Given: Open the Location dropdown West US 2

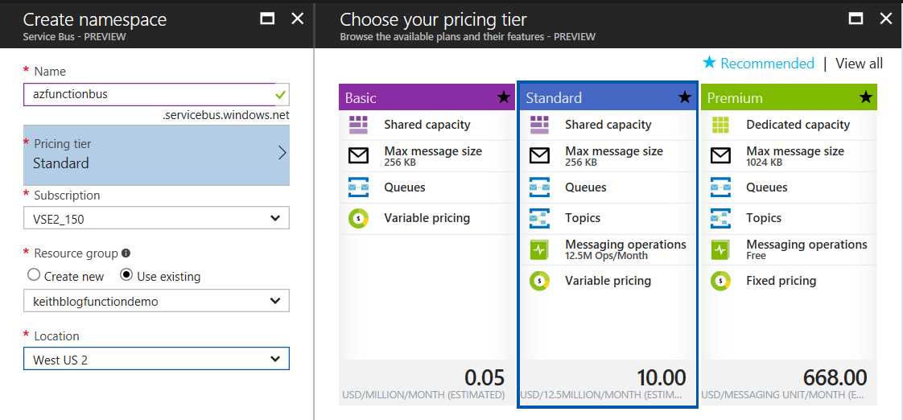Looking at the screenshot, I should point(156,360).
